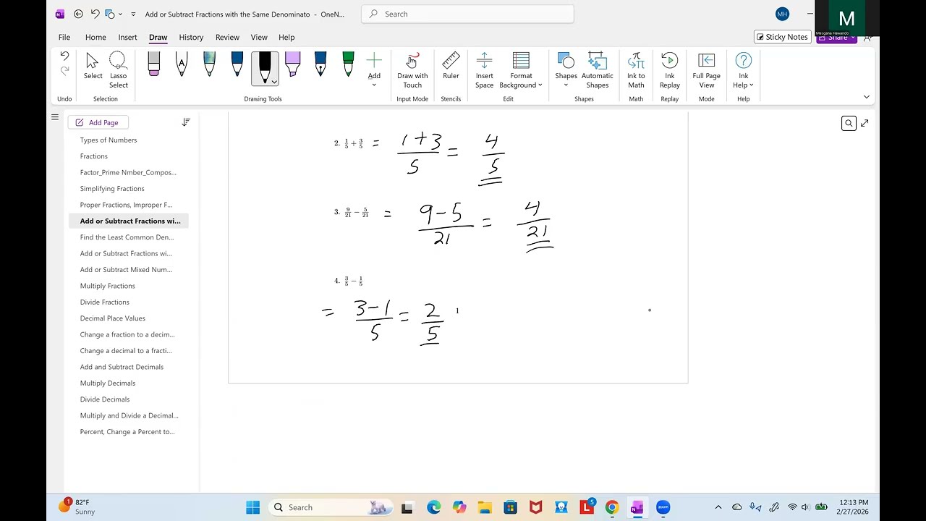Pick the green pen
Screen dimensions: 926x521
pyautogui.click(x=348, y=64)
